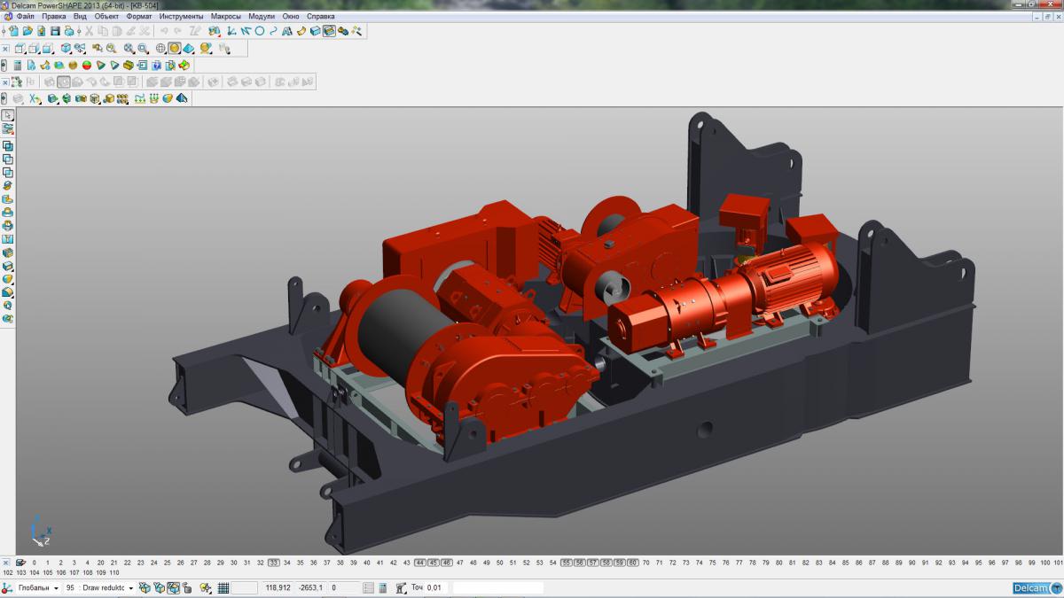The image size is (1064, 598).
Task: Open the Макросы menu
Action: pos(226,16)
